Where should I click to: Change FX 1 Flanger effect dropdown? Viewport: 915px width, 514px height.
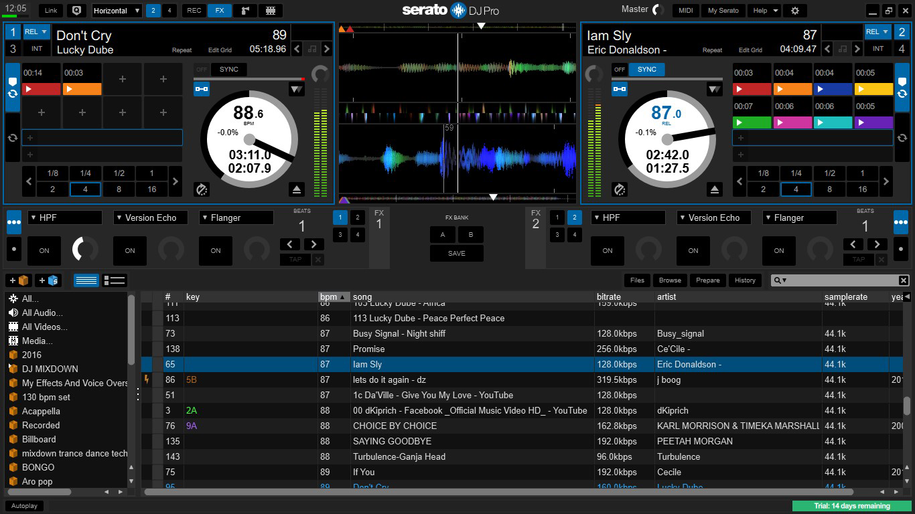click(x=236, y=218)
